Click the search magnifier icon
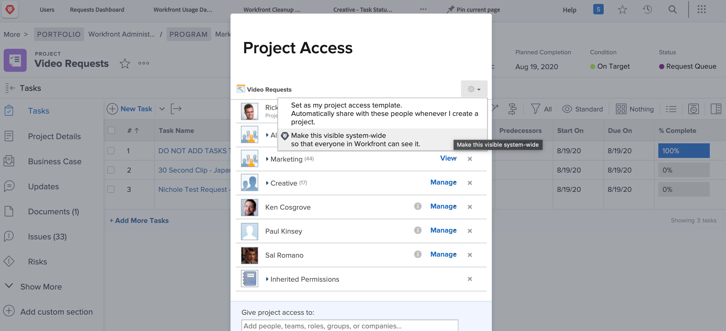This screenshot has height=331, width=726. (672, 10)
